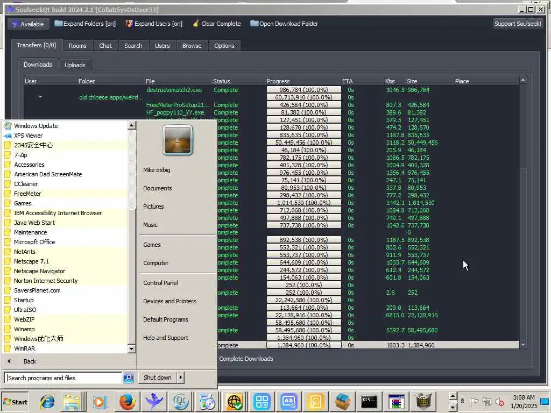Open the disc burner taskbar icon
Viewport: 551px width, 413px height.
tap(207, 401)
